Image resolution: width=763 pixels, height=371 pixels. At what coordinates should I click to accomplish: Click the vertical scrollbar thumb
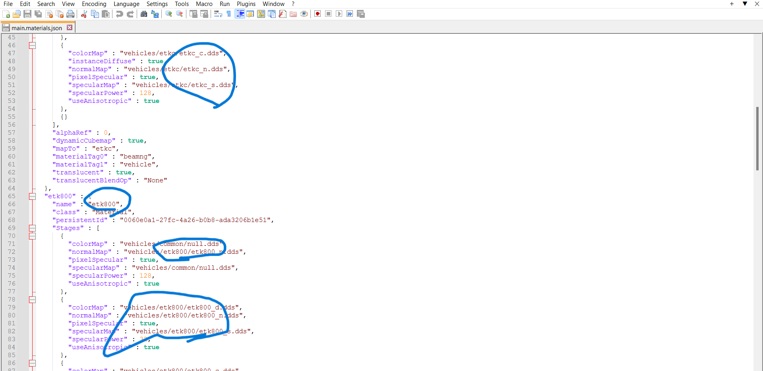(757, 139)
